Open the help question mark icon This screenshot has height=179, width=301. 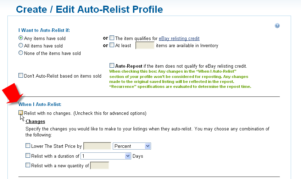(277, 26)
